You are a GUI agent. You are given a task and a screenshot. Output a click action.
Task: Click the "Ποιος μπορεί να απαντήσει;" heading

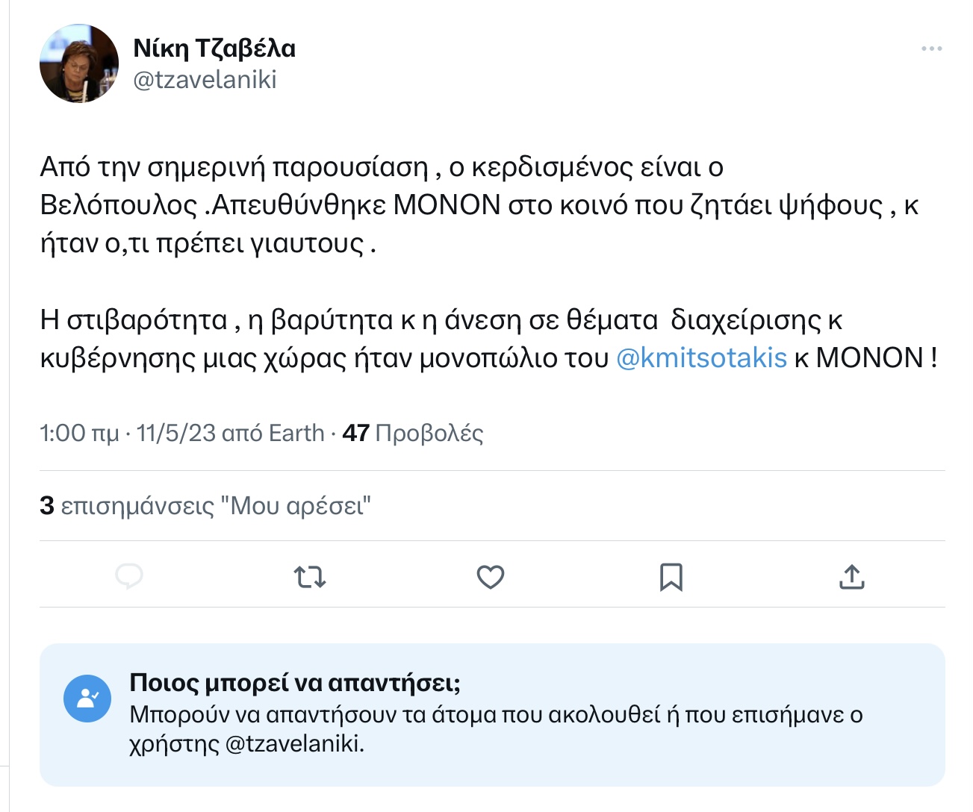[x=295, y=682]
